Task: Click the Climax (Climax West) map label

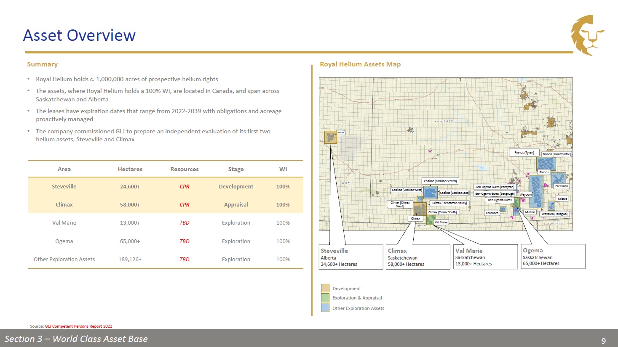Action: point(400,204)
